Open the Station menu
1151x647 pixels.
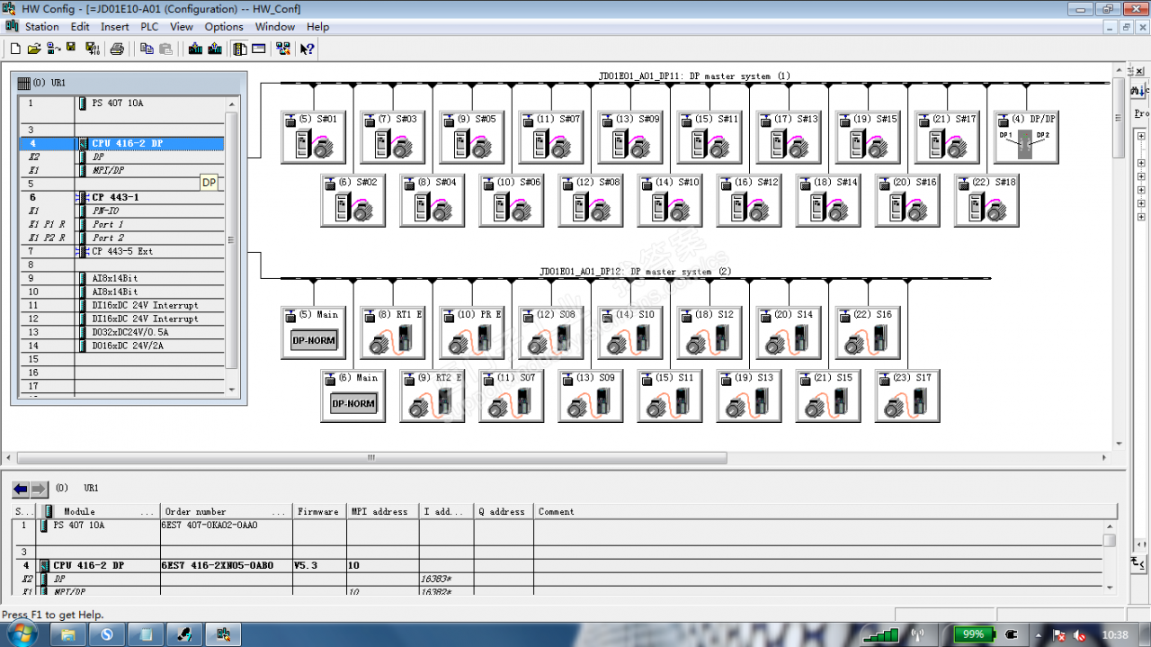pyautogui.click(x=41, y=27)
